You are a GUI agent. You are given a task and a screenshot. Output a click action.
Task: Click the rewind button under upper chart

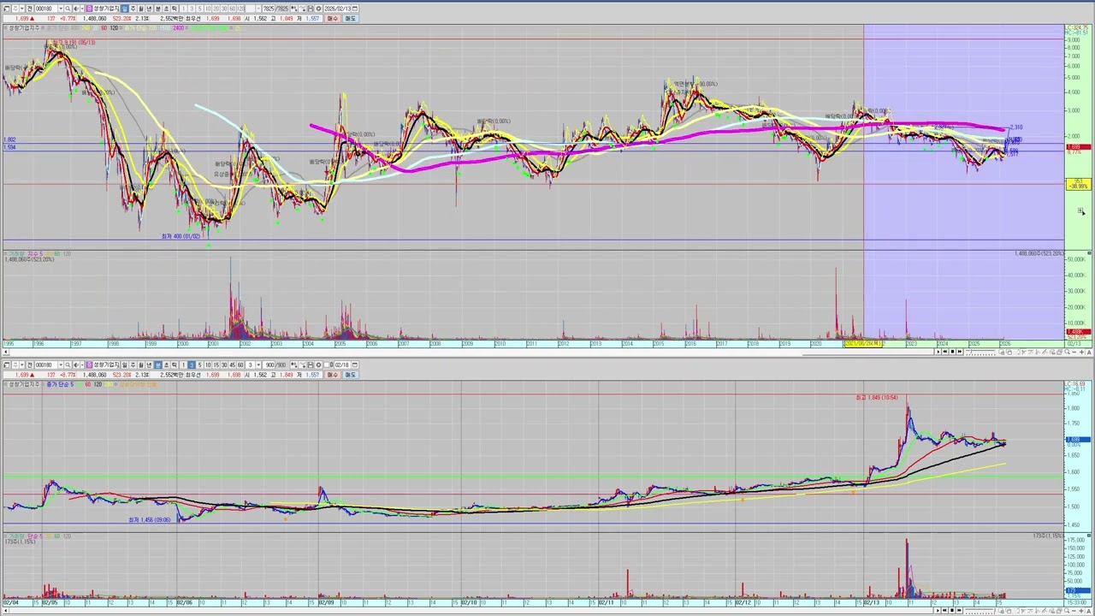pos(945,352)
